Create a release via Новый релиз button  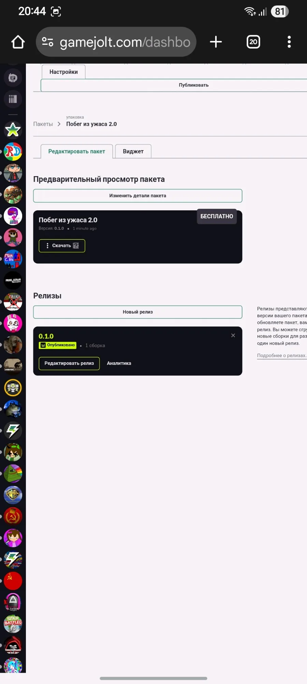137,312
